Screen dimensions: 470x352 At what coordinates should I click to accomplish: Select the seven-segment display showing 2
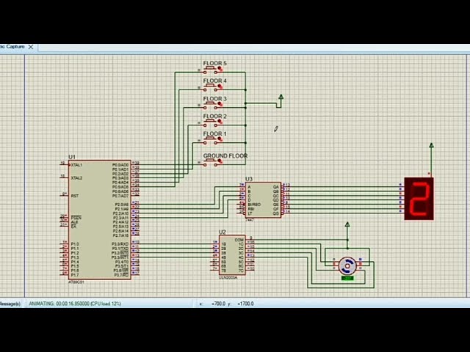click(x=419, y=199)
